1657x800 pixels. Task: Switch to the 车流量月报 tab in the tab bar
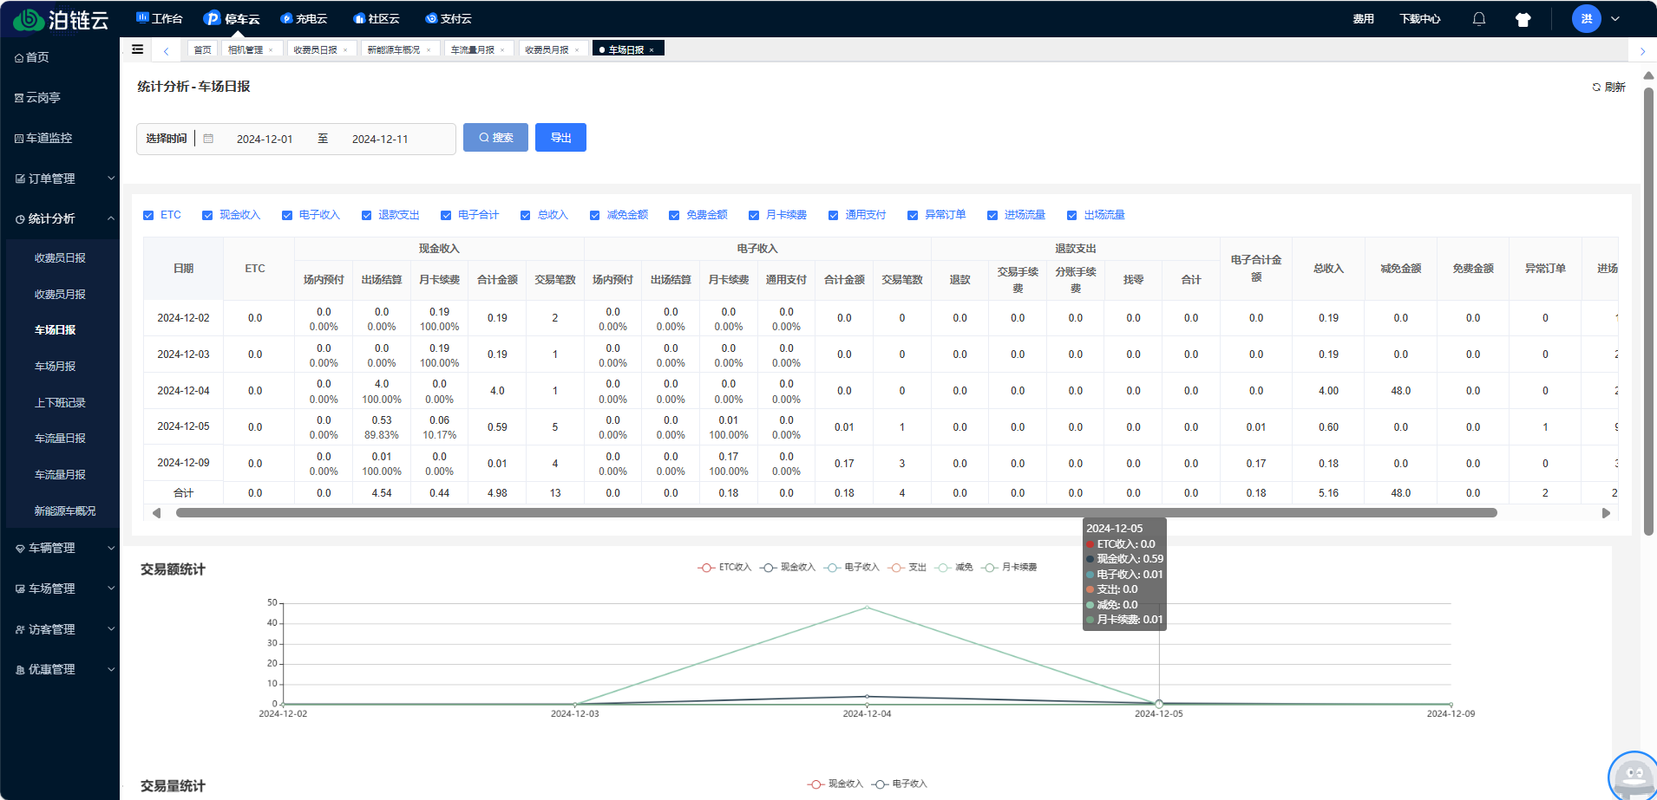(472, 50)
